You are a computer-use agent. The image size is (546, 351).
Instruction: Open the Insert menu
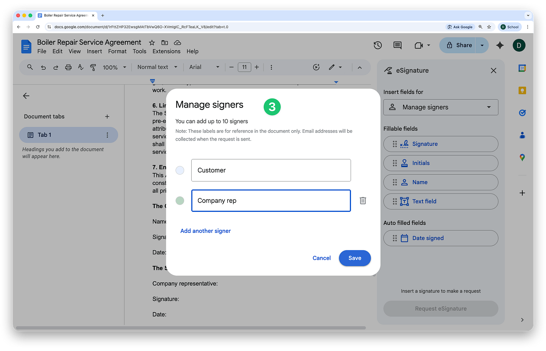click(x=94, y=51)
